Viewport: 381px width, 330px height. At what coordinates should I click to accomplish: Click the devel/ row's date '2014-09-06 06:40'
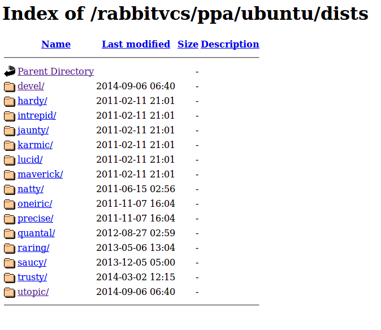pyautogui.click(x=136, y=86)
